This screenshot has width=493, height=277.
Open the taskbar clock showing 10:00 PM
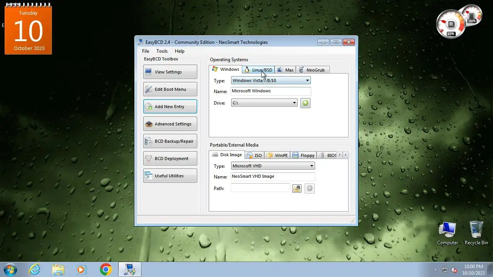[473, 269]
